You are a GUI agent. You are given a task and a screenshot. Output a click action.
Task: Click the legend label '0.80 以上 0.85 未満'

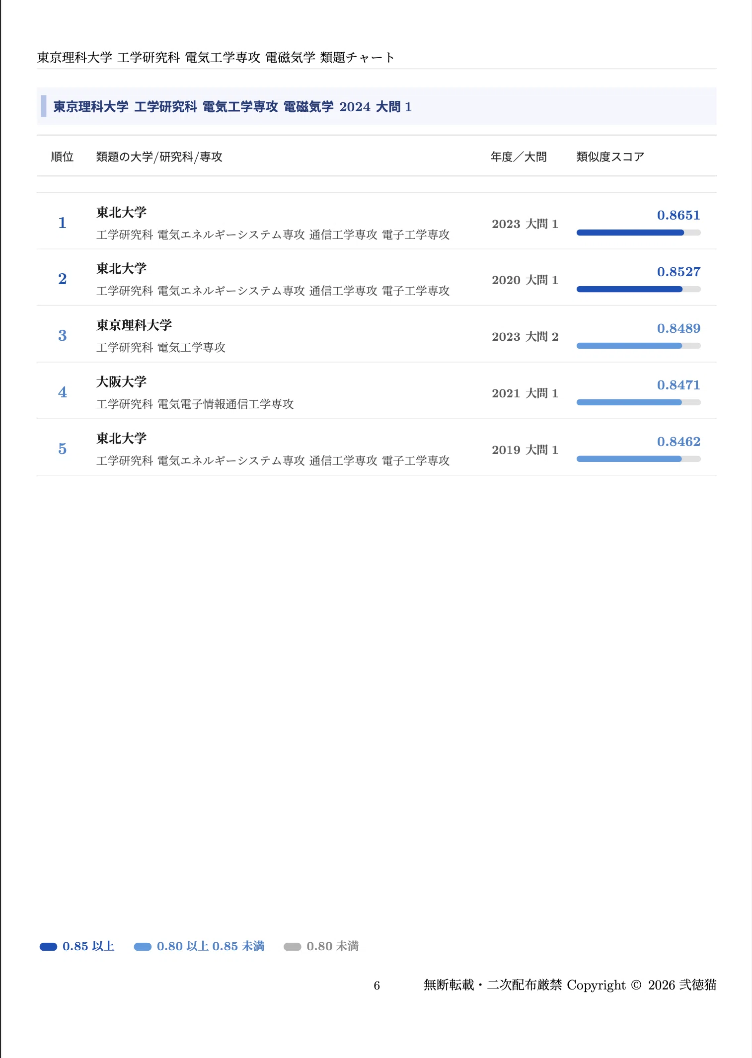click(x=211, y=946)
